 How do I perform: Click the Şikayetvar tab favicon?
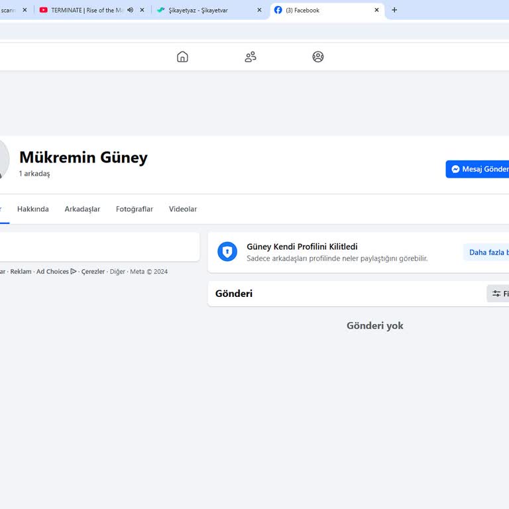point(160,10)
